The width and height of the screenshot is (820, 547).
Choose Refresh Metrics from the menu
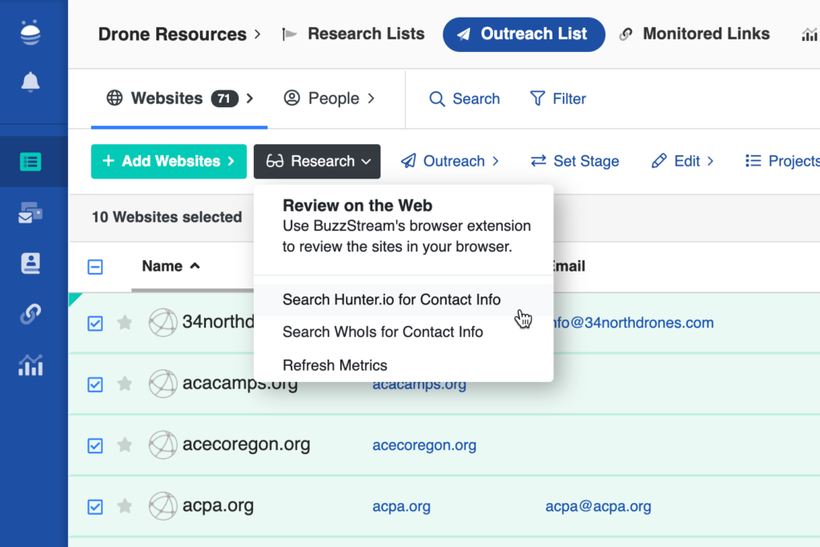[x=335, y=365]
